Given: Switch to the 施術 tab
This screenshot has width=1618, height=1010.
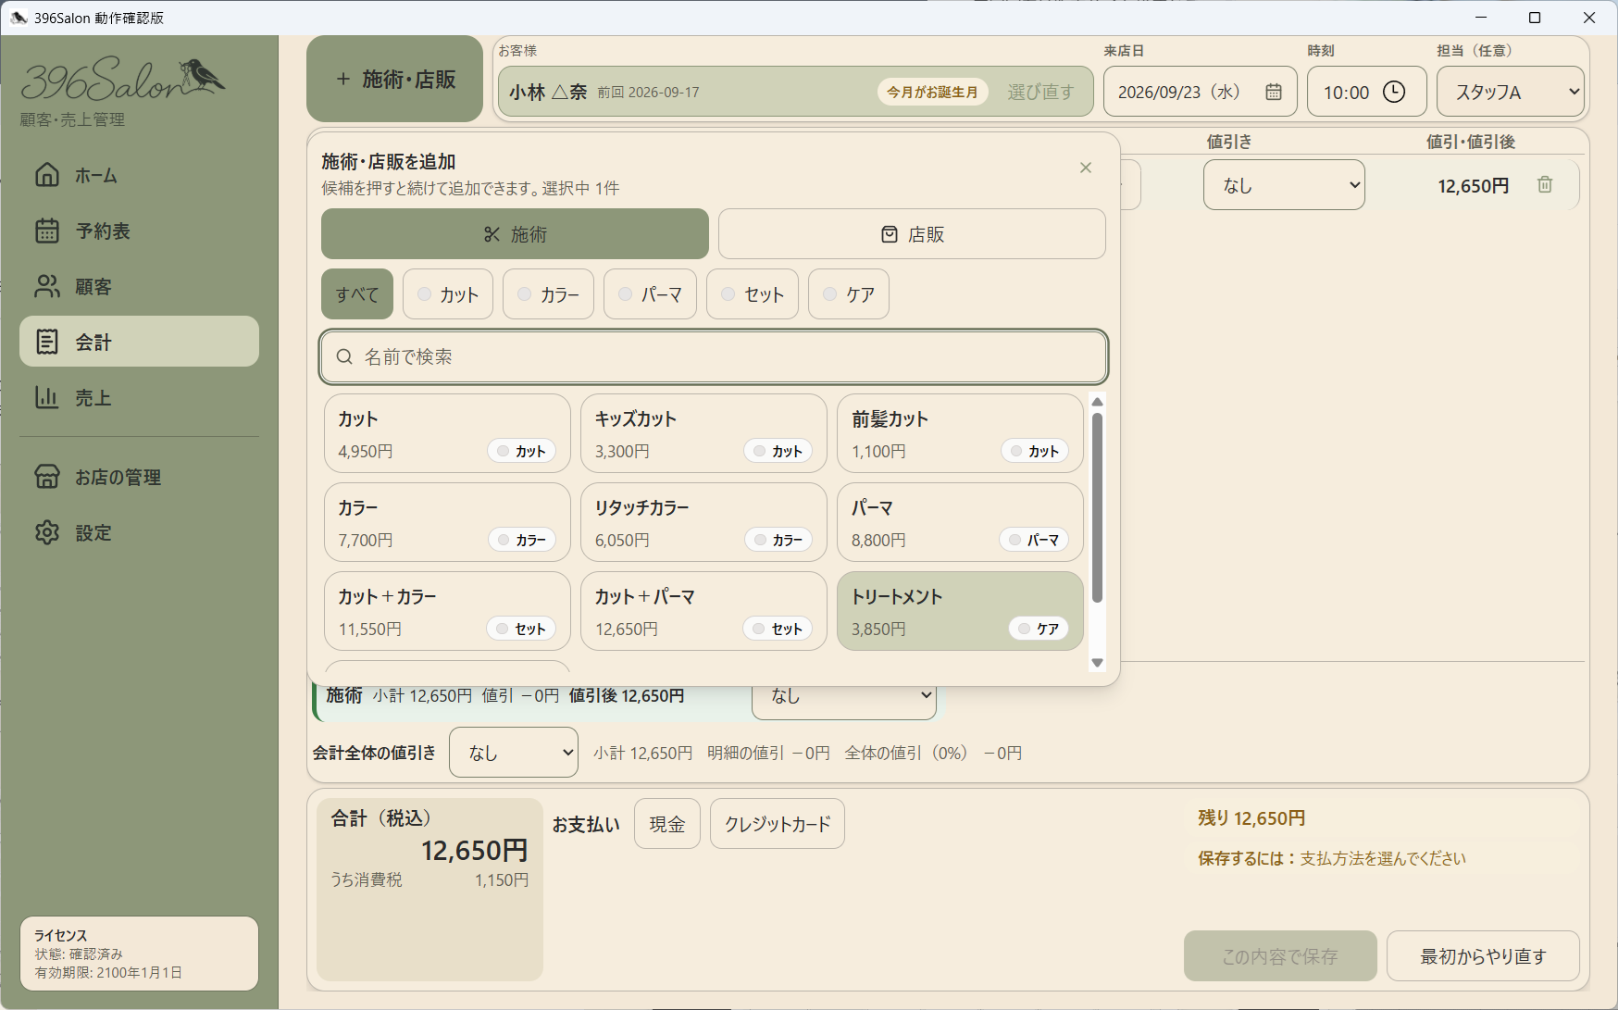Looking at the screenshot, I should (x=515, y=234).
